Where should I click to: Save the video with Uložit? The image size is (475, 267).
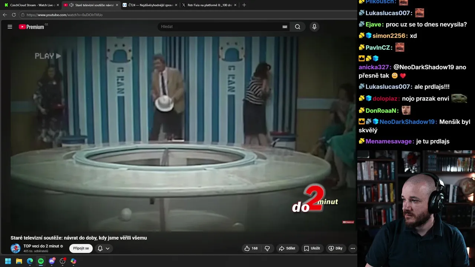312,248
